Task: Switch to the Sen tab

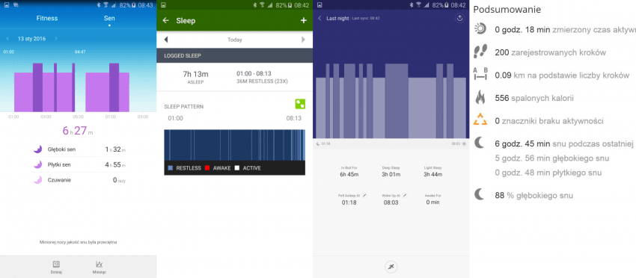Action: point(109,18)
